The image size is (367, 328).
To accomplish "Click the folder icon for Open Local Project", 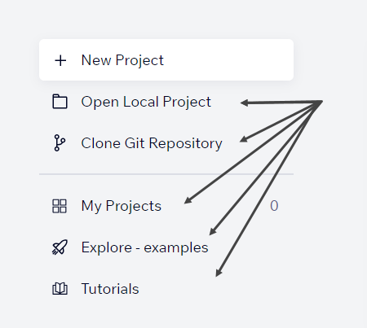I will [60, 102].
